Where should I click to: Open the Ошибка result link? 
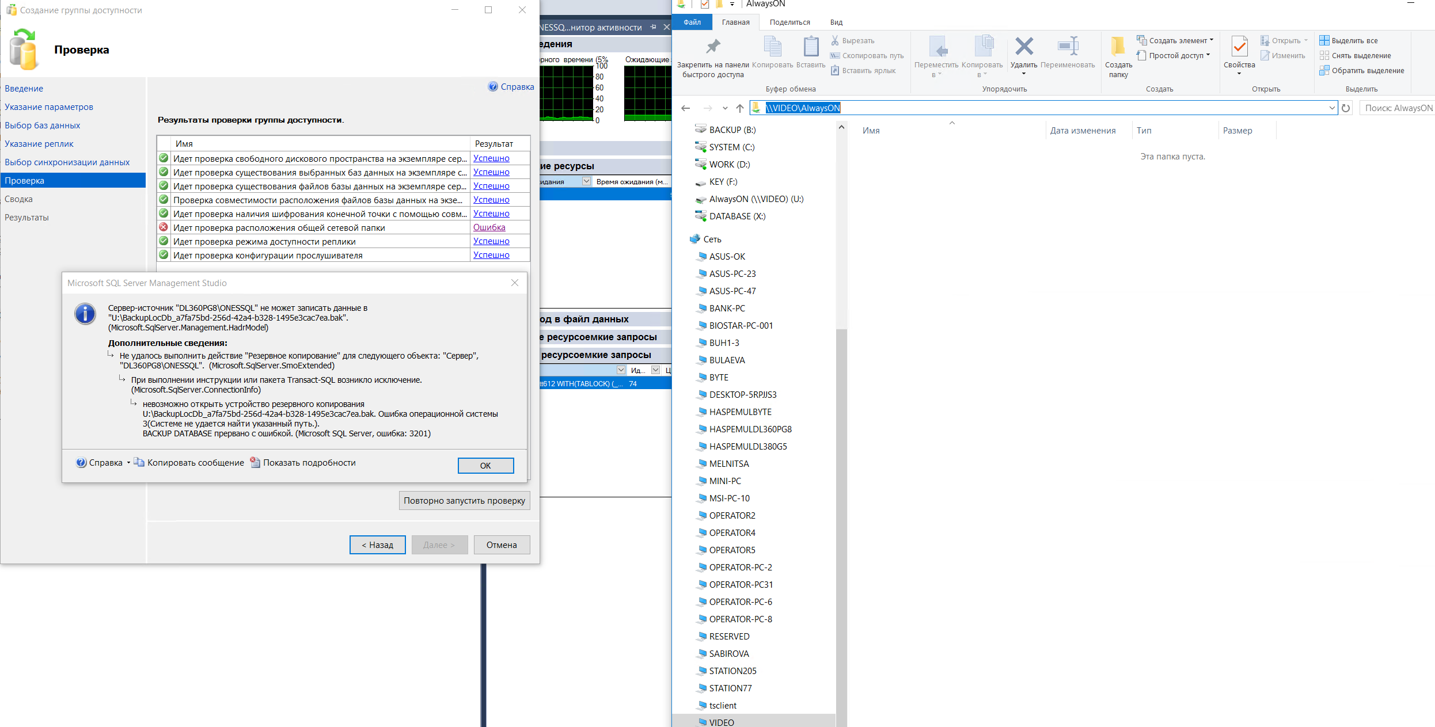click(x=489, y=227)
